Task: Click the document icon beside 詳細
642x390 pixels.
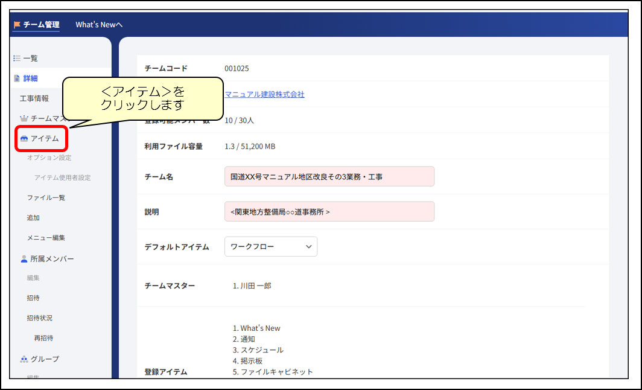Action: [17, 78]
